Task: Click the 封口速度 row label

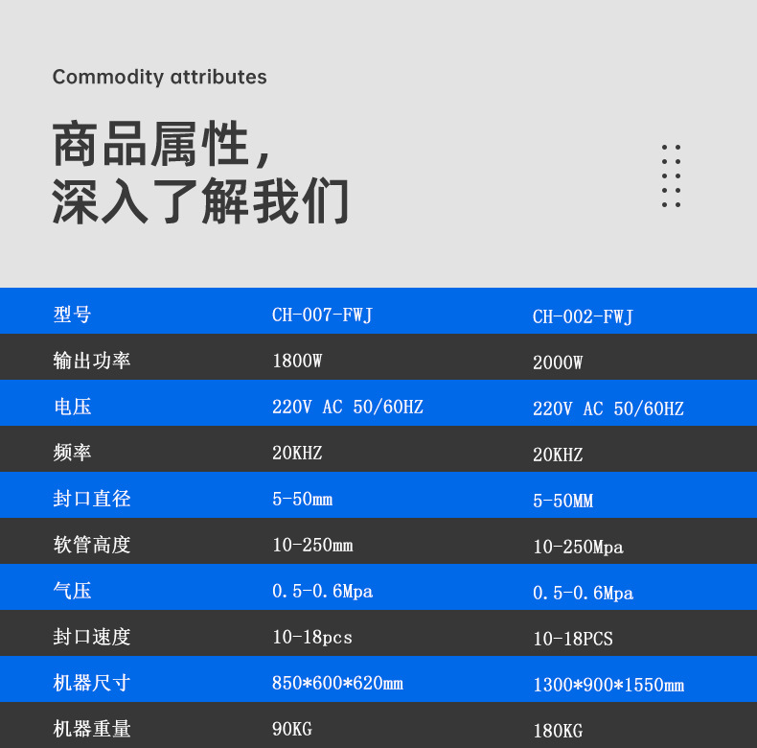Action: tap(92, 637)
